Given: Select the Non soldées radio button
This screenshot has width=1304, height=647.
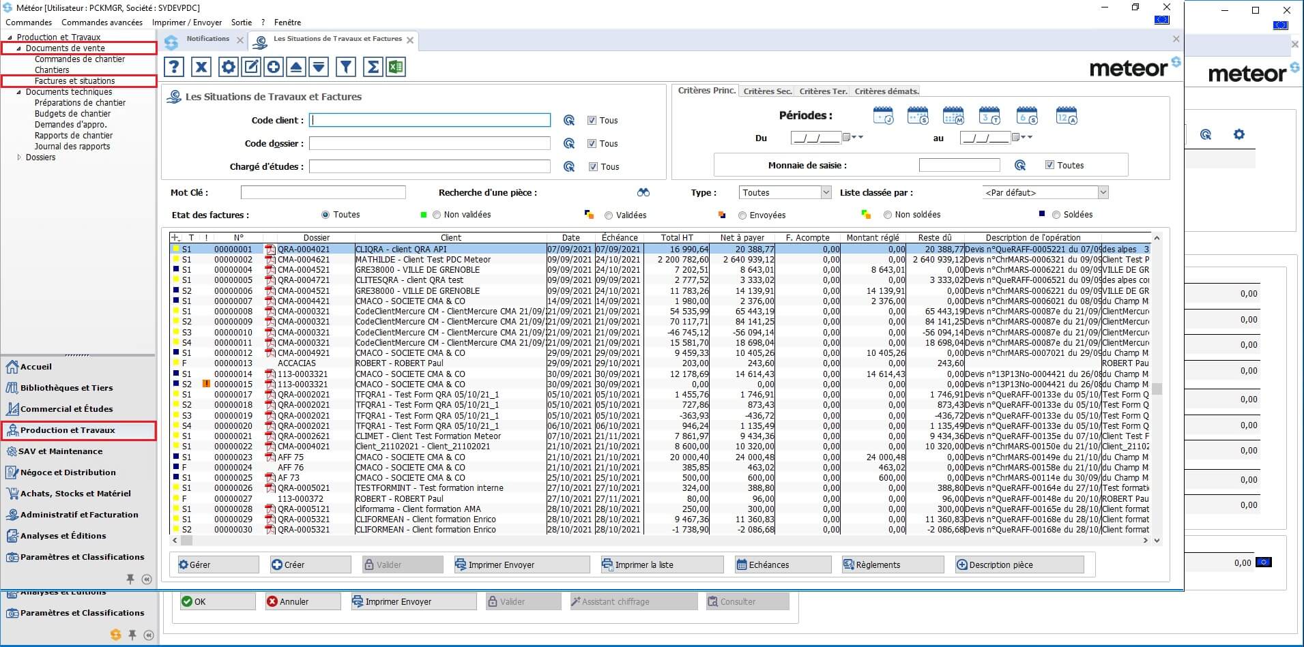Looking at the screenshot, I should (888, 215).
